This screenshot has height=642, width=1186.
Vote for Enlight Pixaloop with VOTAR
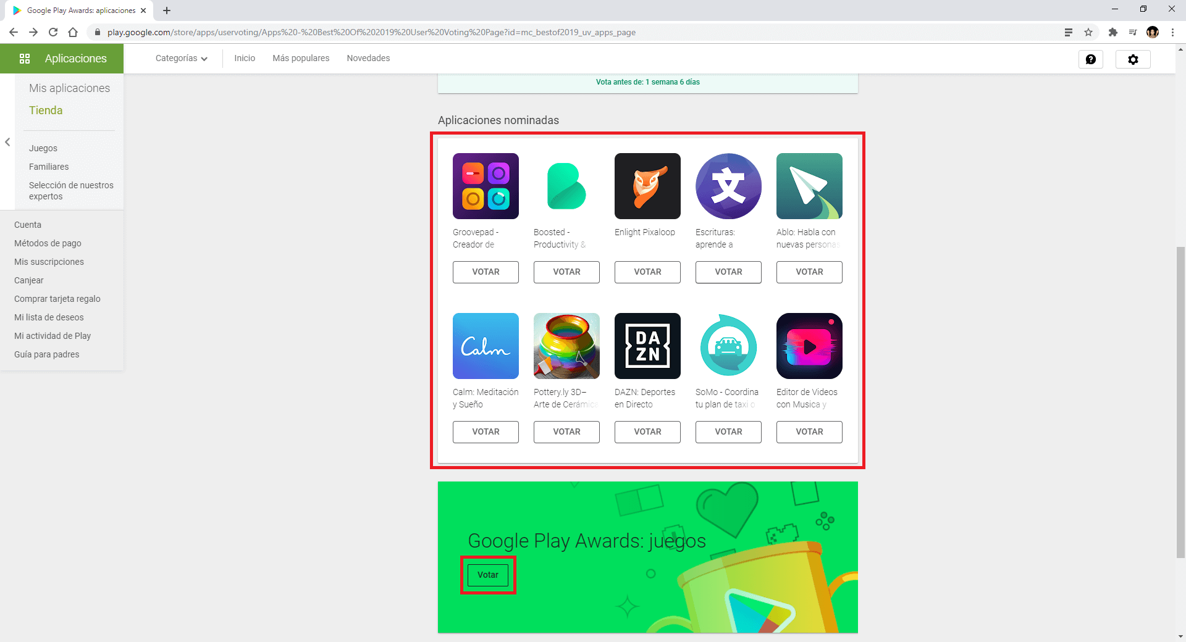point(647,272)
